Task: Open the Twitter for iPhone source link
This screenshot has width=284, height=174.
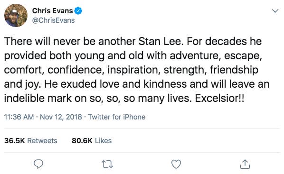Action: pos(117,117)
